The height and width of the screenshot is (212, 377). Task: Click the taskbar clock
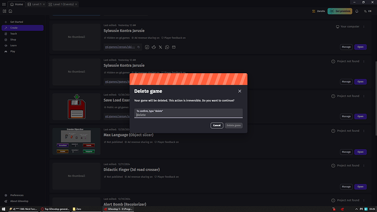click(372, 209)
